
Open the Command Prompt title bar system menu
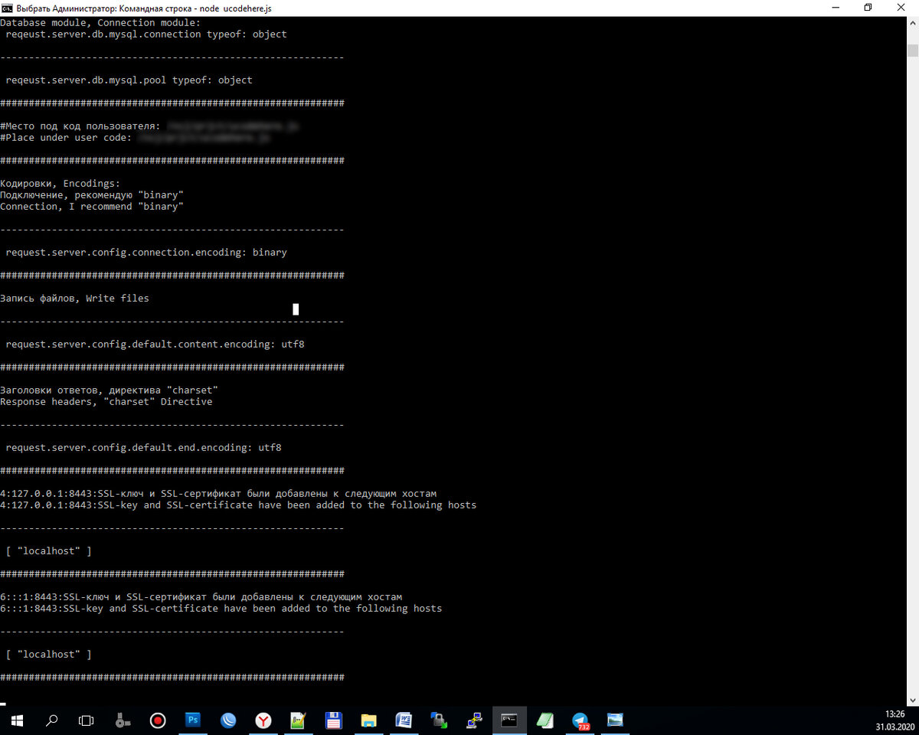[x=9, y=8]
